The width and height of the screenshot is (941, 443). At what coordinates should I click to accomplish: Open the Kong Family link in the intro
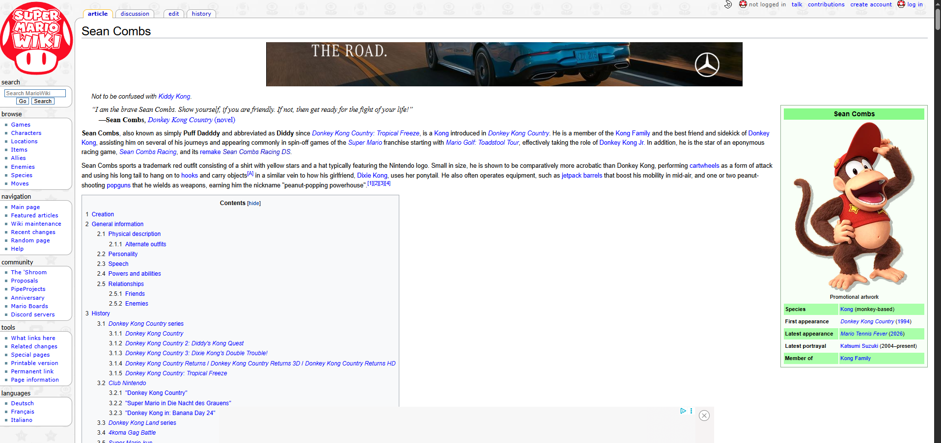(x=633, y=133)
